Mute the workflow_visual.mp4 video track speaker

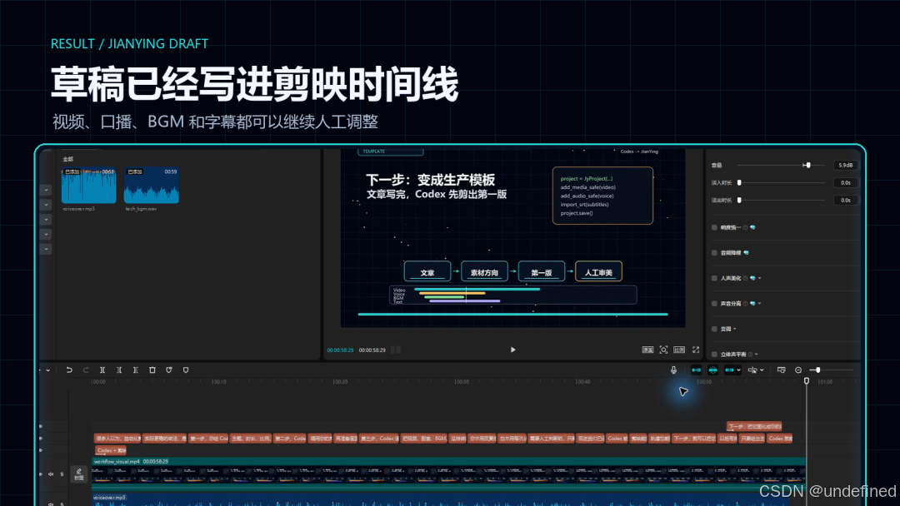pyautogui.click(x=51, y=474)
